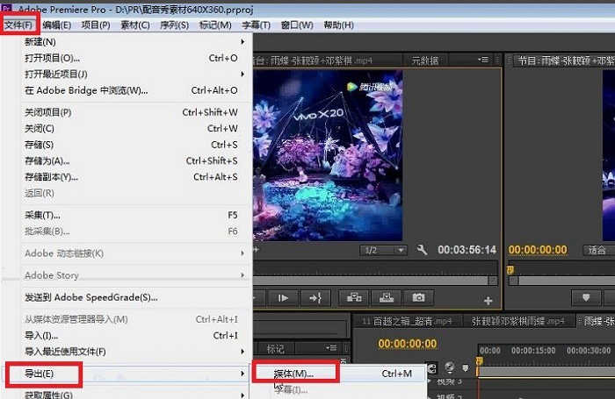Image resolution: width=615 pixels, height=399 pixels.
Task: Open source monitor settings wrench icon
Action: (422, 250)
